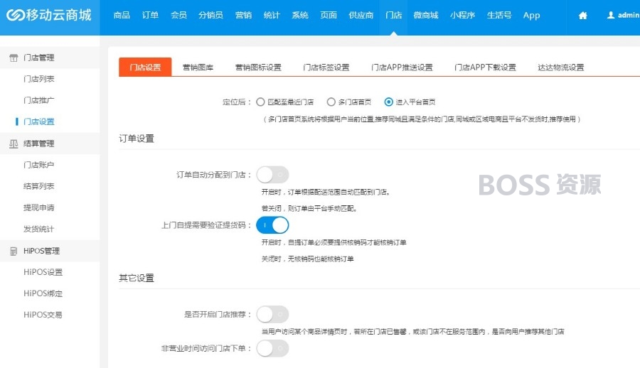Toggle 订单自动分配到门店 switch
This screenshot has width=640, height=368.
(272, 175)
